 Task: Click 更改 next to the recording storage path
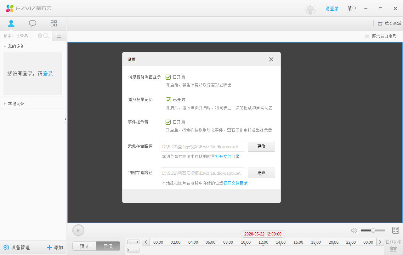(x=261, y=146)
